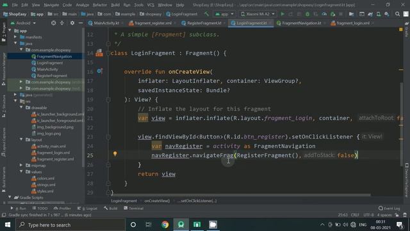The image size is (410, 231).
Task: Switch to the MainActivity.kt tab
Action: tap(104, 23)
